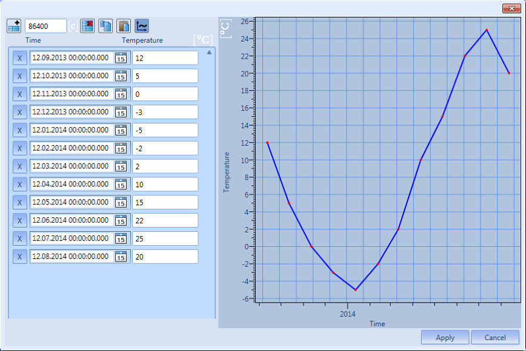Edit temperature value -5 for 12.01.2014
This screenshot has height=351, width=526.
165,130
